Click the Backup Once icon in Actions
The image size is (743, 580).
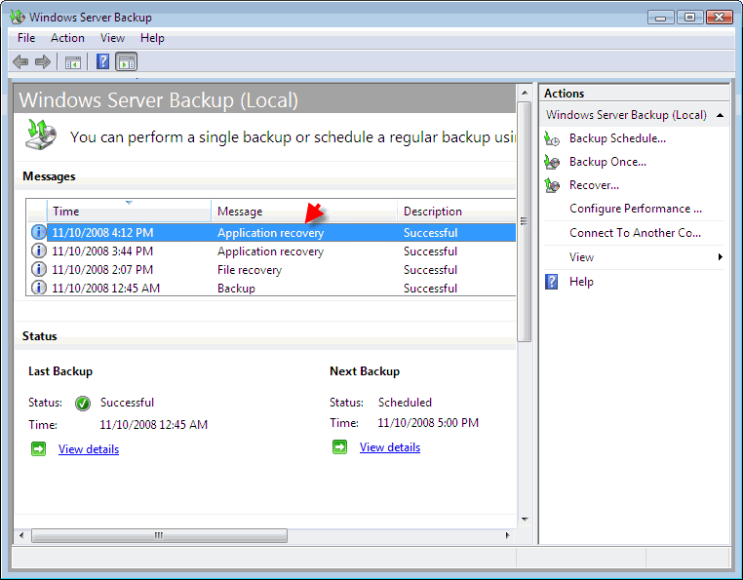[552, 162]
